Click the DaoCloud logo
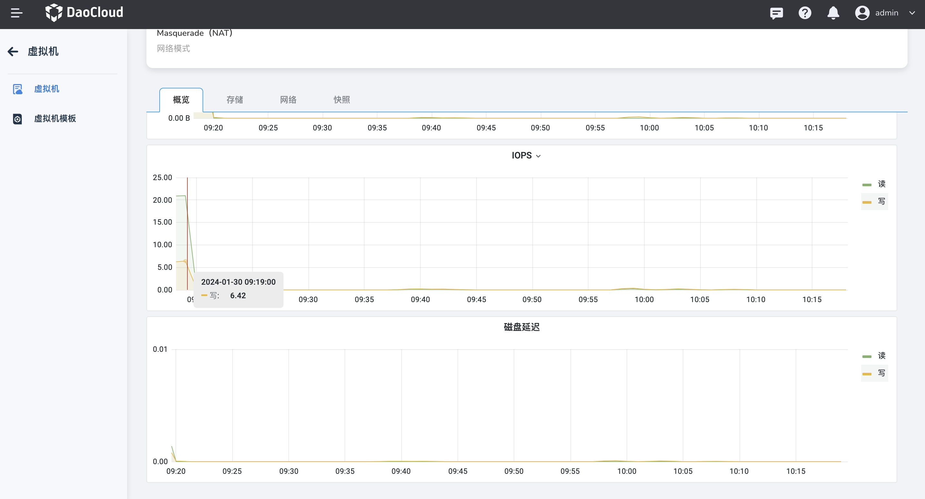 click(x=85, y=13)
